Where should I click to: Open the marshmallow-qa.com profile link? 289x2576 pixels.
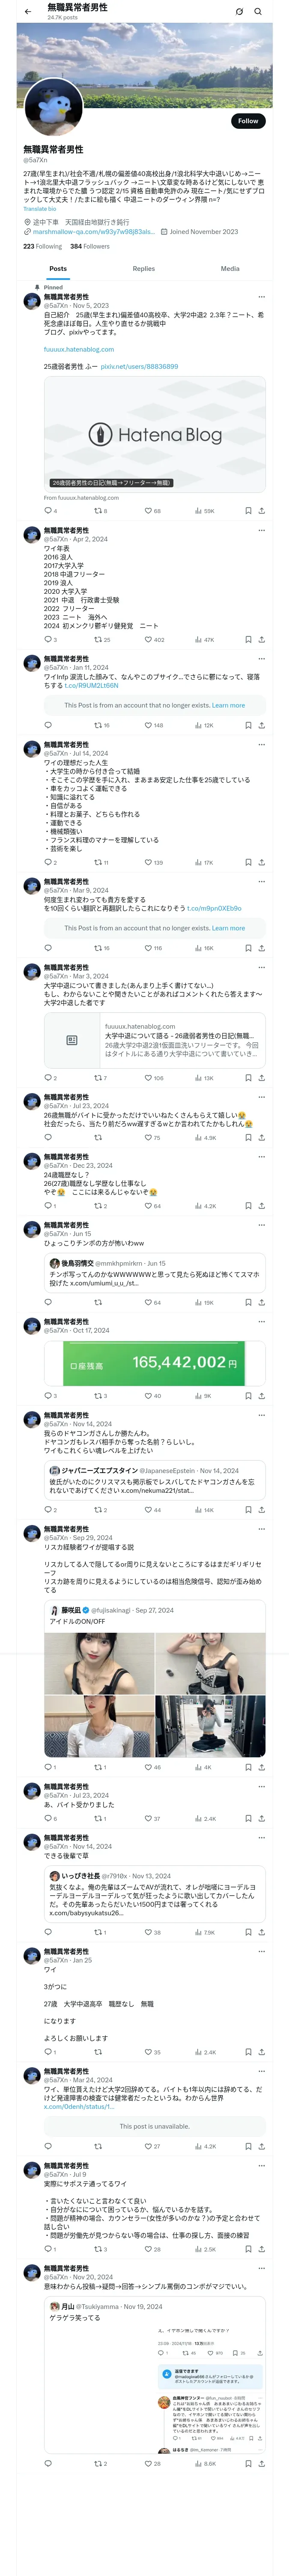click(94, 231)
